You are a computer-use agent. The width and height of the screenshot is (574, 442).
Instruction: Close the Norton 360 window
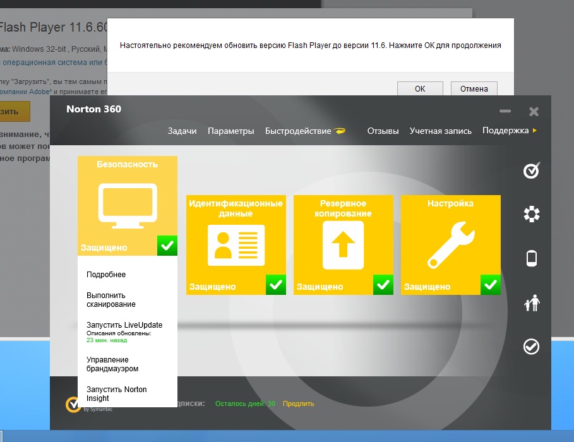(x=534, y=111)
